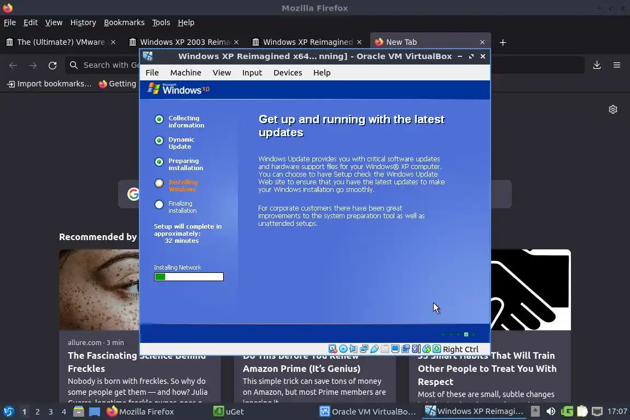Open Firefox History menu
Screen dimensions: 630x420
83,22
